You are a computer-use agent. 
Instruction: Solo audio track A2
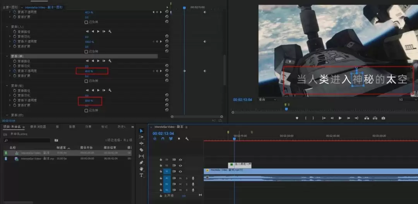coord(187,184)
